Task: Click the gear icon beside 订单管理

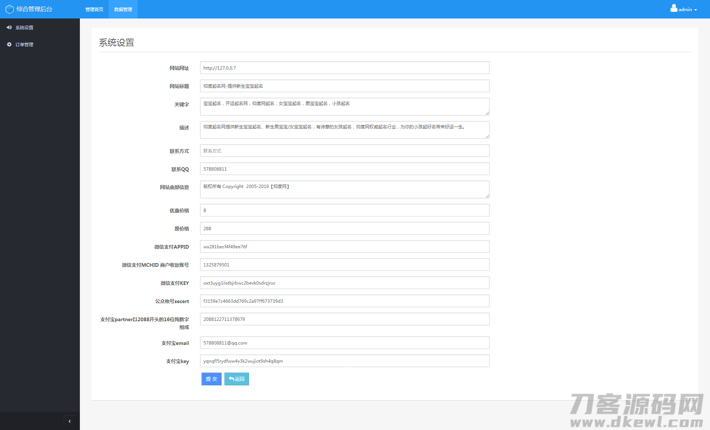Action: (9, 44)
